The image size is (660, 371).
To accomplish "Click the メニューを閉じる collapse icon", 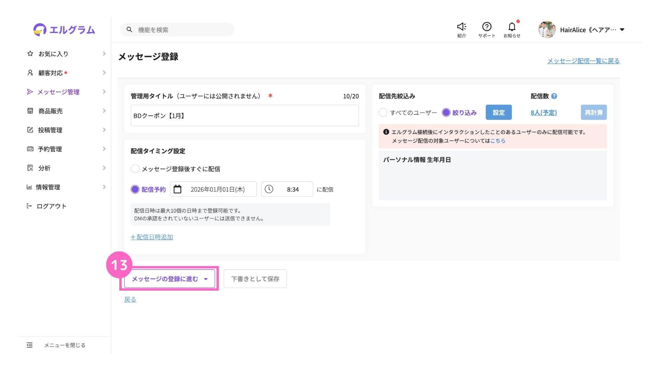I will pos(30,345).
